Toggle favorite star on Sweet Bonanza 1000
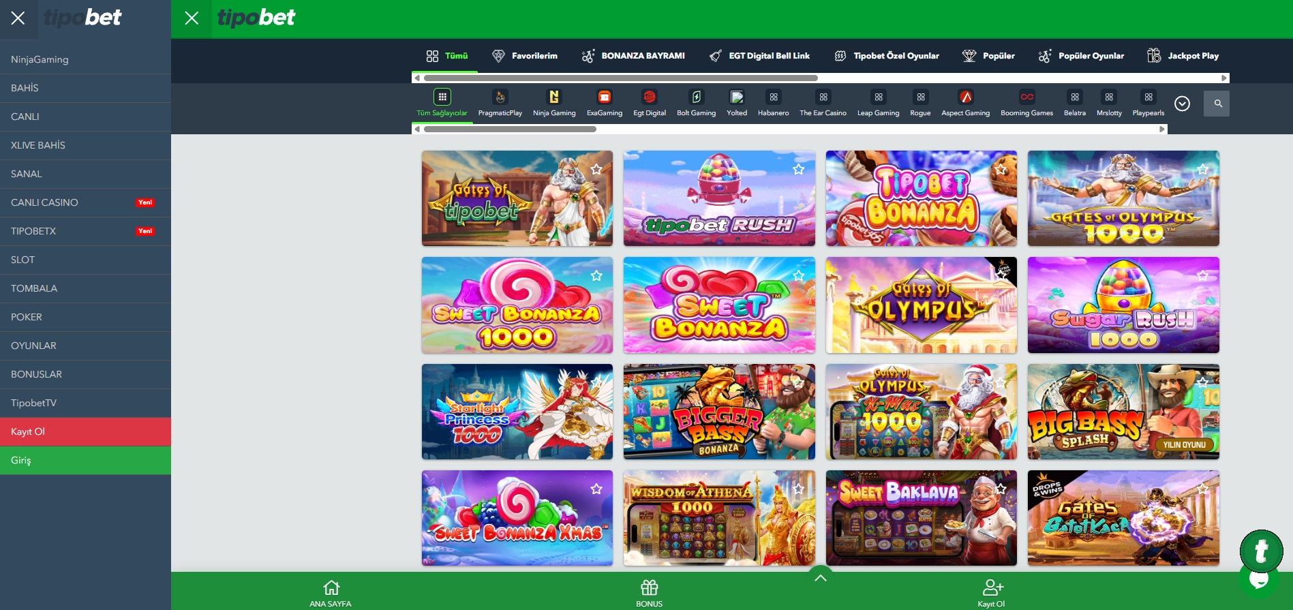Image resolution: width=1293 pixels, height=610 pixels. pos(596,275)
